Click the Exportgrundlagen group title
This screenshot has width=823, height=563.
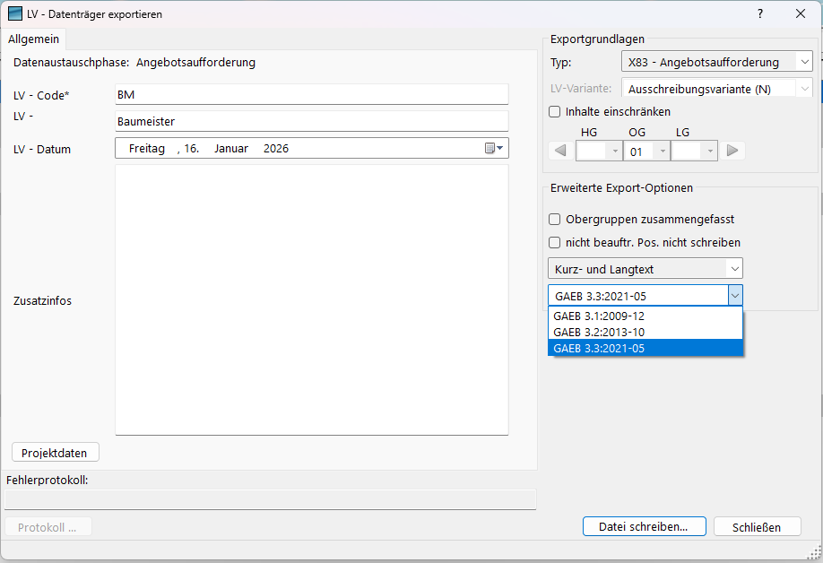coord(597,39)
